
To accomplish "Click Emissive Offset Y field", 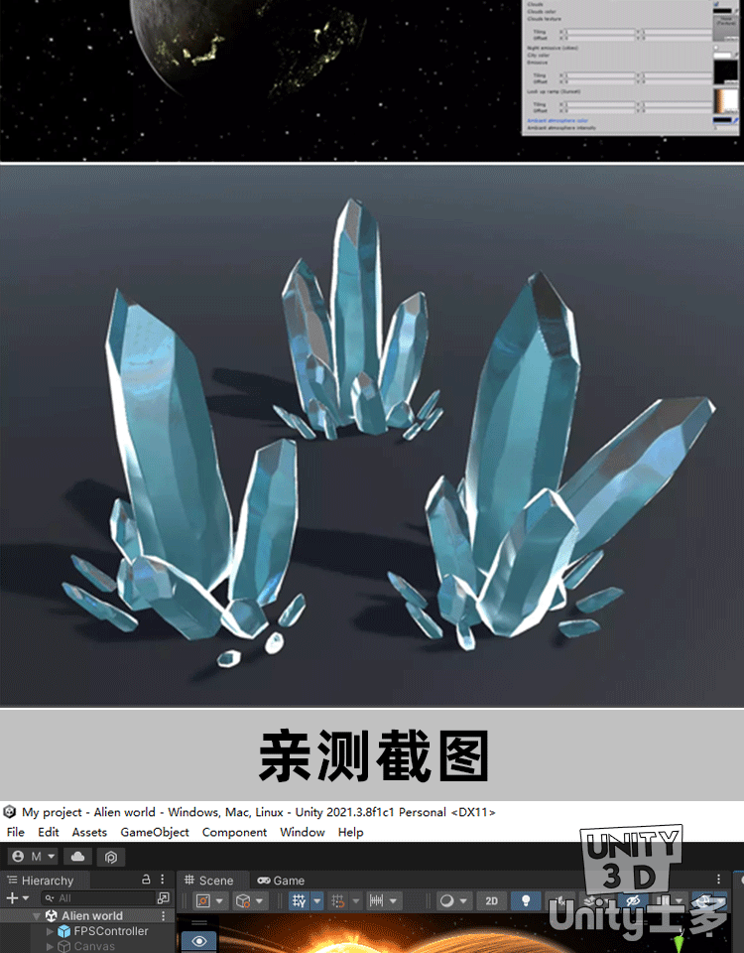I will coord(679,81).
